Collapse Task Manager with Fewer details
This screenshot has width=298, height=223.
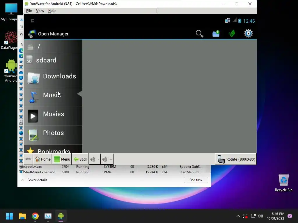click(x=34, y=180)
